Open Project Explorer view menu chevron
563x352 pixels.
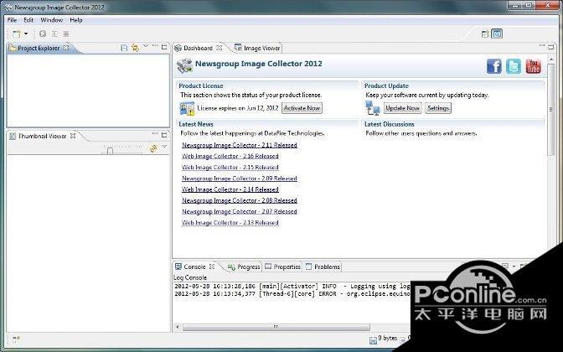[146, 45]
